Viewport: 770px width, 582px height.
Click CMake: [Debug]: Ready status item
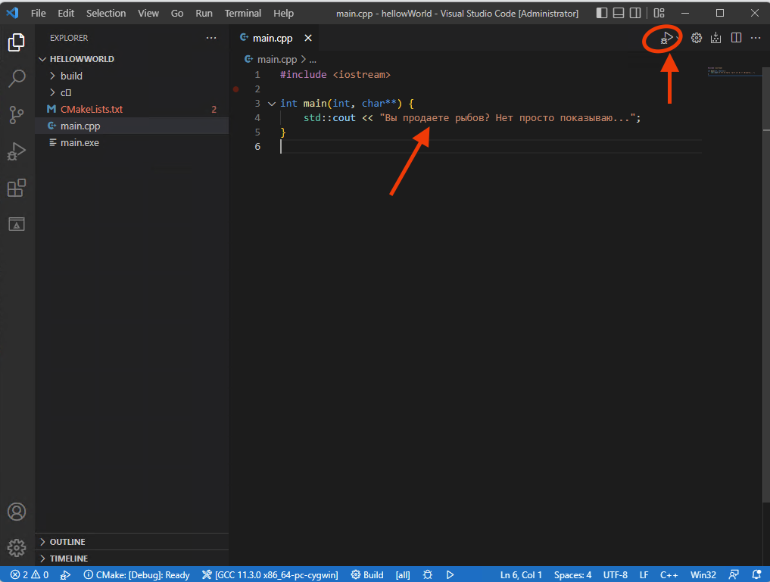(136, 574)
